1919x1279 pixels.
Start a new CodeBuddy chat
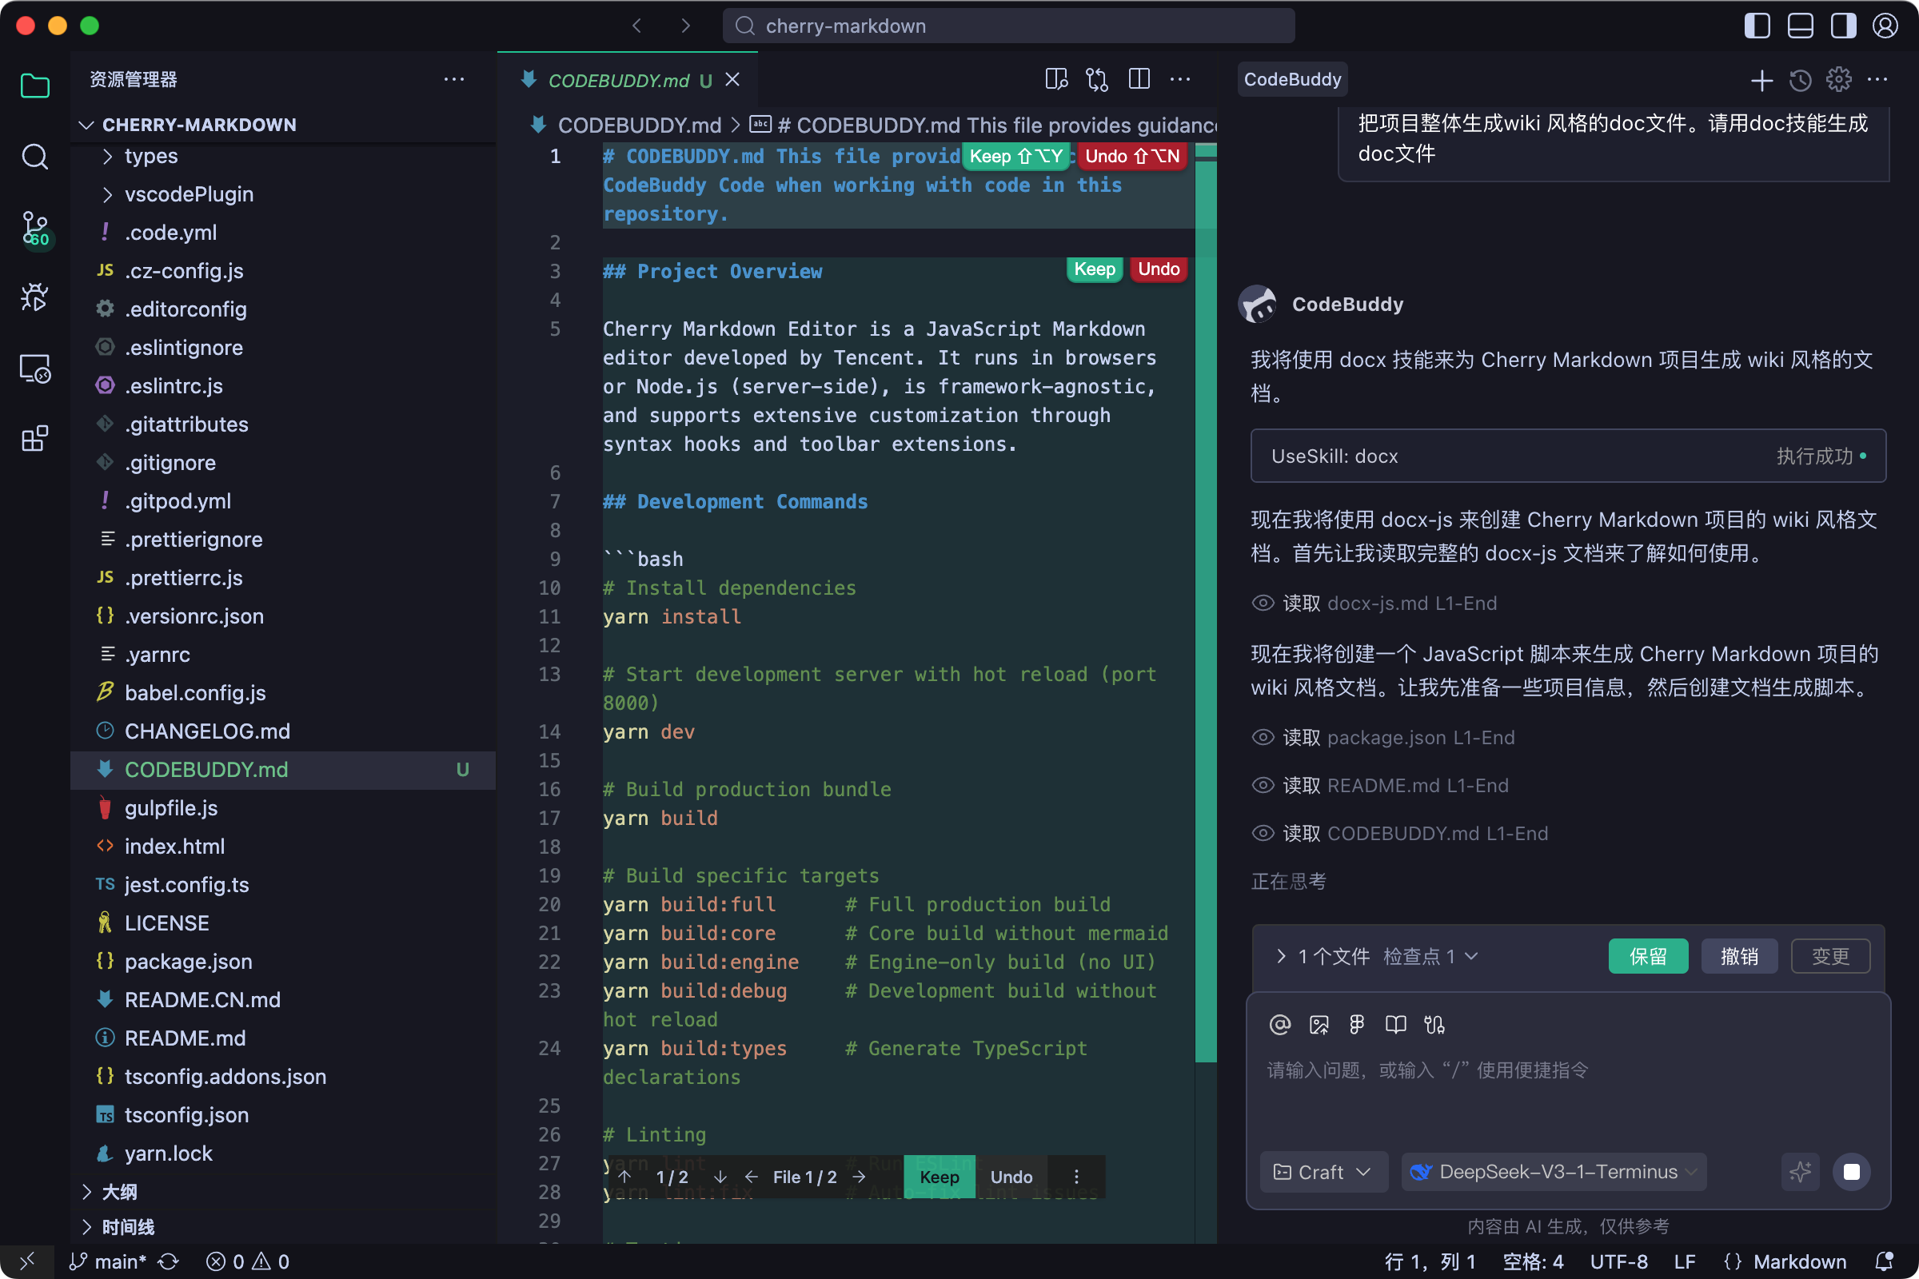pos(1761,80)
